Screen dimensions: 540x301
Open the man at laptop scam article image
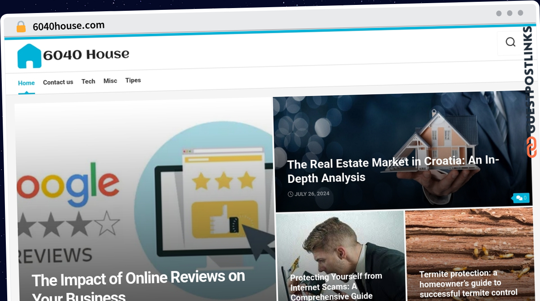tap(340, 256)
